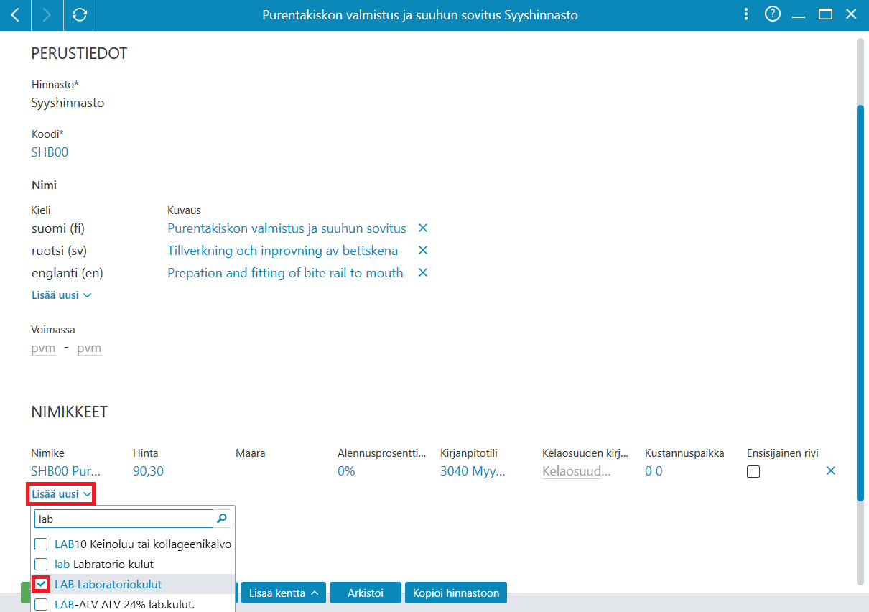Click the Arkistoi button
Viewport: 869px width, 612px height.
(366, 593)
